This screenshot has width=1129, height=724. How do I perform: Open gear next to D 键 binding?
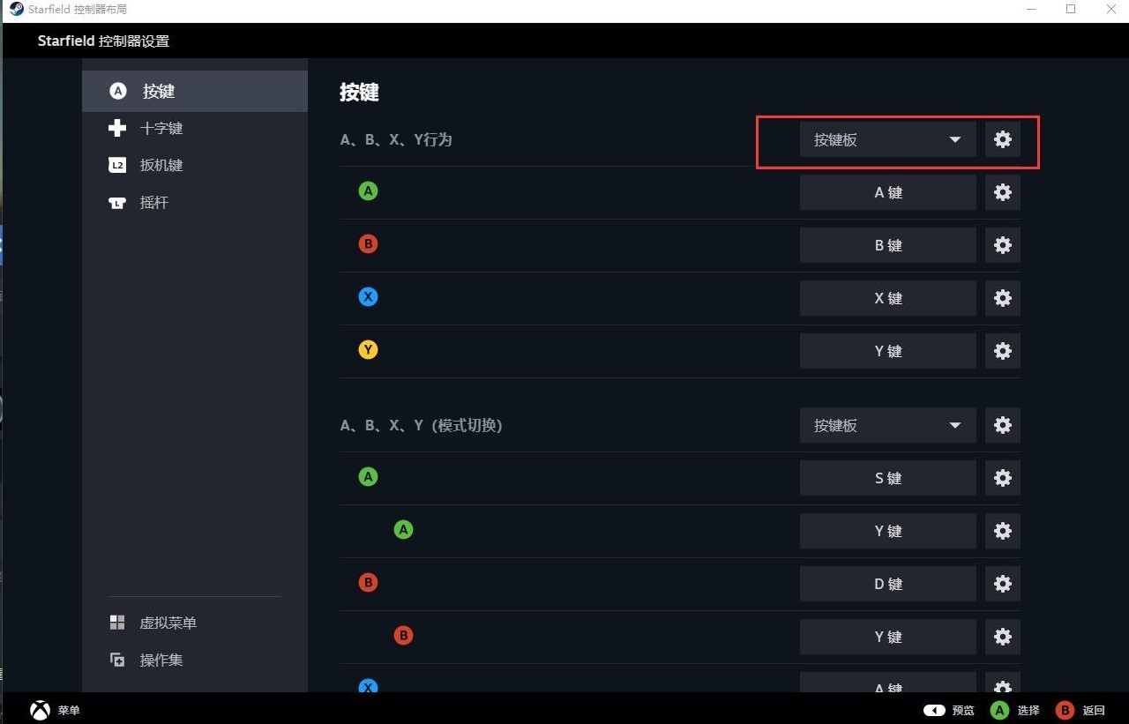coord(1003,584)
